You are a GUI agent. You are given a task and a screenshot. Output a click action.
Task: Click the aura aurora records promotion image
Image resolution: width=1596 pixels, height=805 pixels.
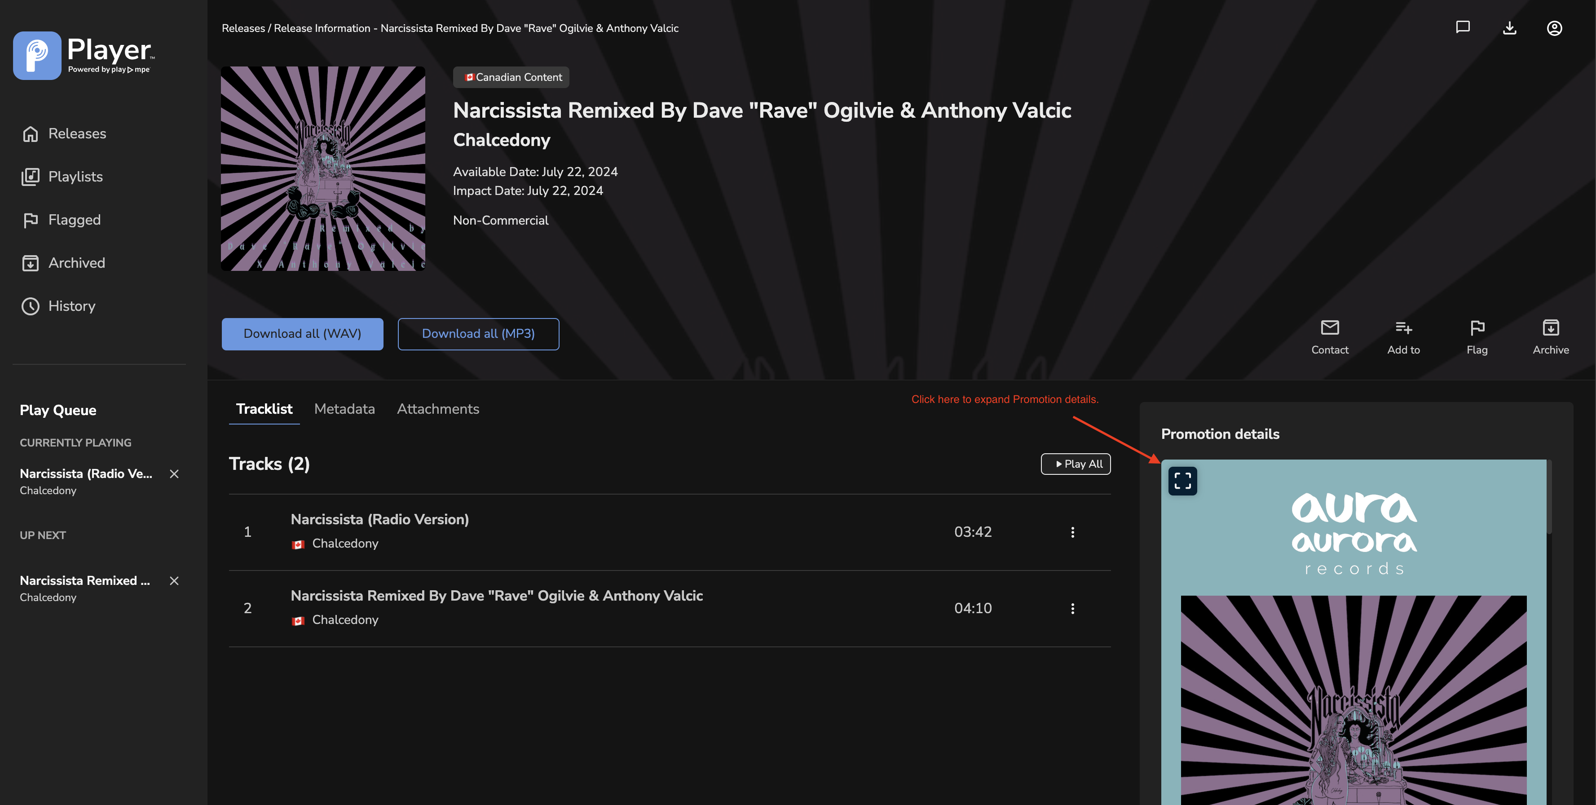tap(1353, 632)
